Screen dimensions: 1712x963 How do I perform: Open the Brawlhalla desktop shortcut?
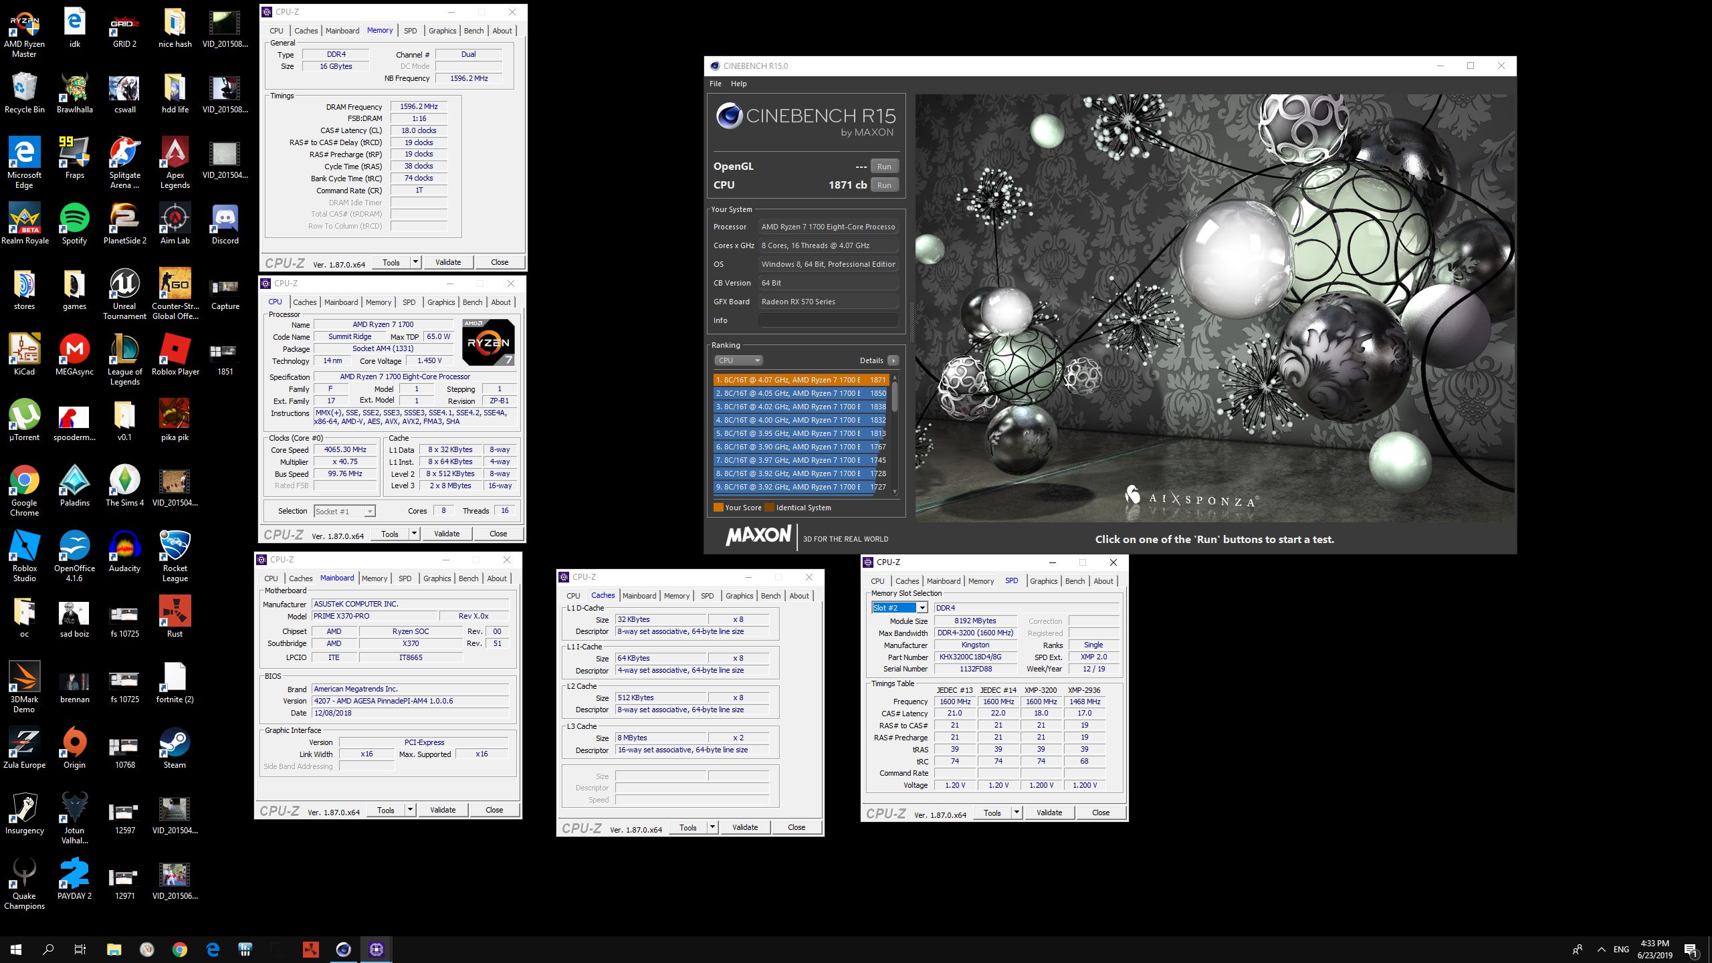[74, 94]
